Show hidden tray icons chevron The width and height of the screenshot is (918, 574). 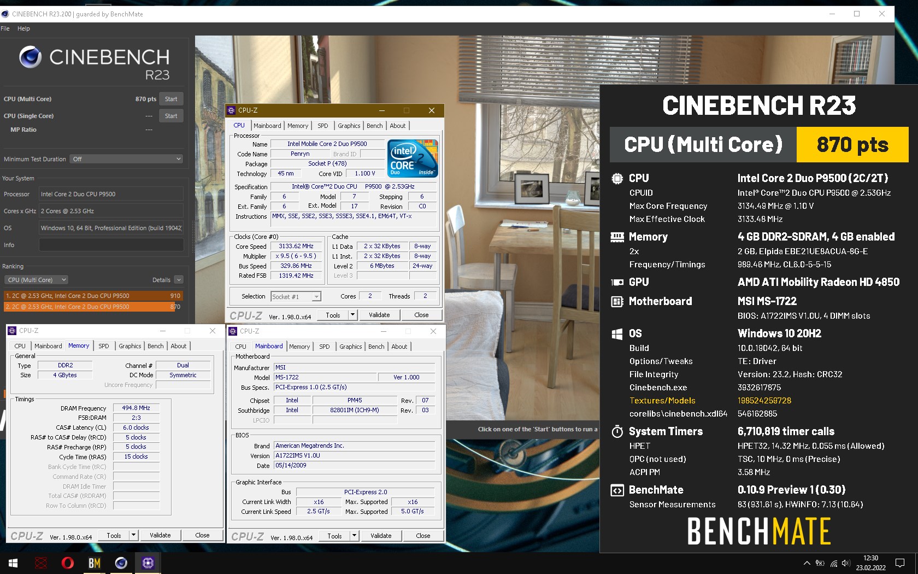(x=807, y=563)
